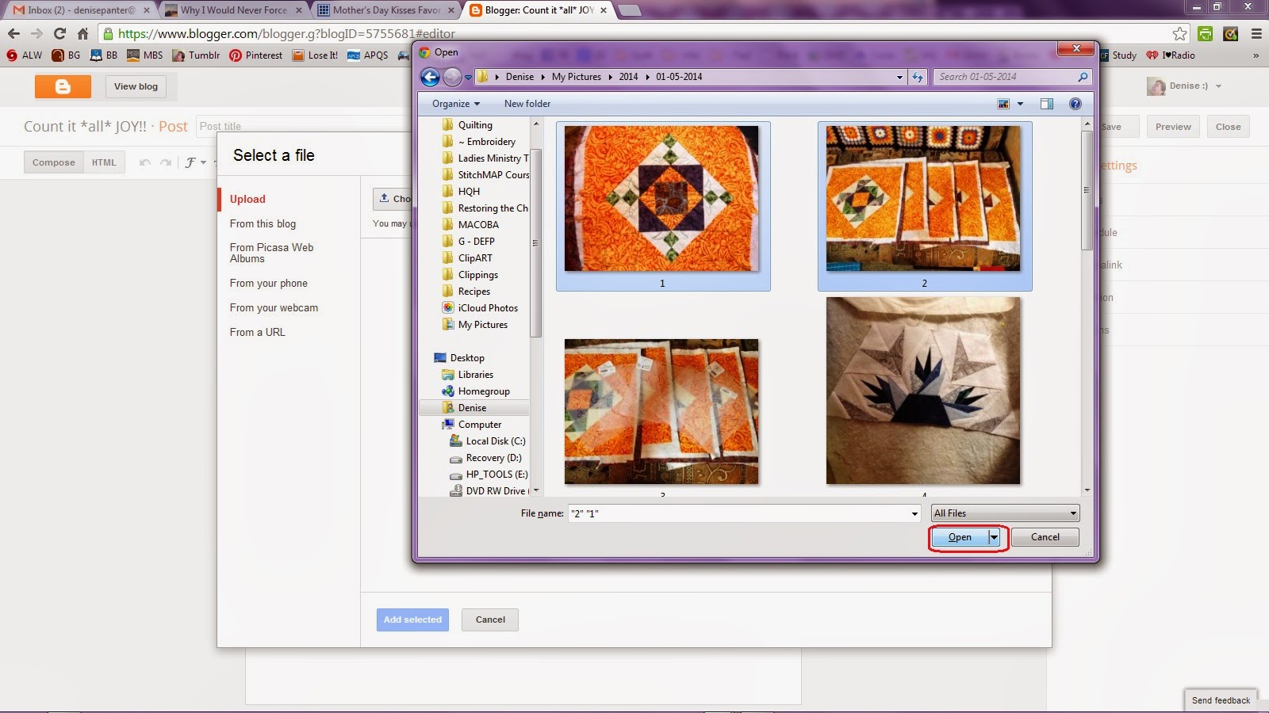Select the Recipes folder in tree

pyautogui.click(x=474, y=292)
